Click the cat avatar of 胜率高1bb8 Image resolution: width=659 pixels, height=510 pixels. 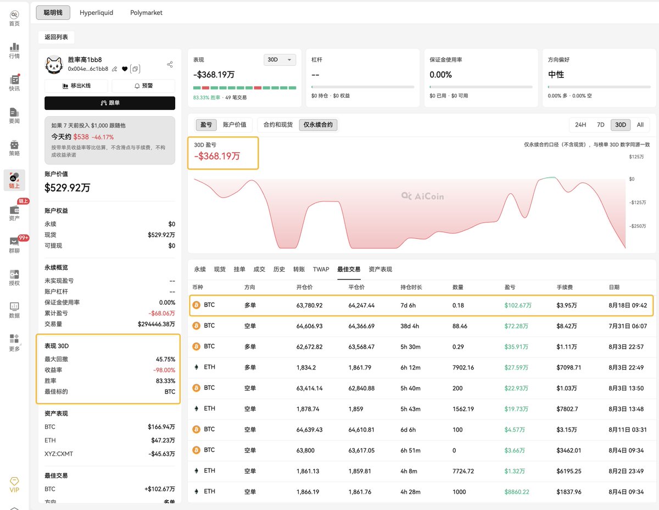54,65
